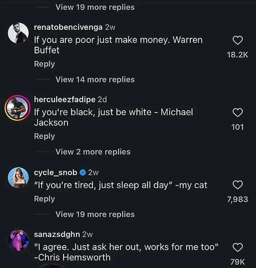256x268 pixels.
Task: Click cycle_snob's verified badge
Action: [x=83, y=173]
